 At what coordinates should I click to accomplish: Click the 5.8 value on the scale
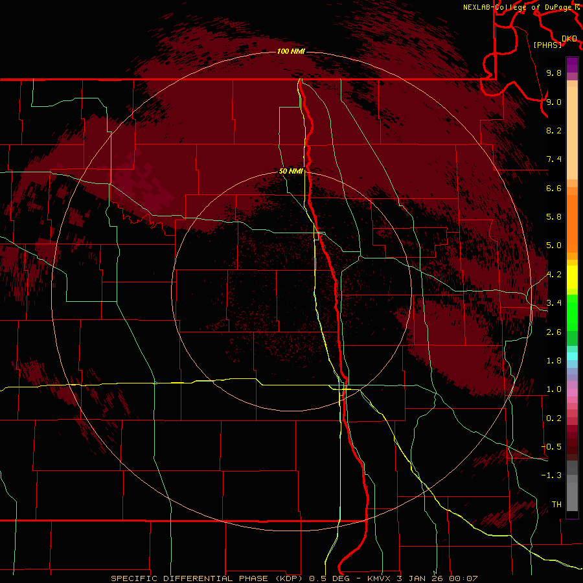[554, 217]
